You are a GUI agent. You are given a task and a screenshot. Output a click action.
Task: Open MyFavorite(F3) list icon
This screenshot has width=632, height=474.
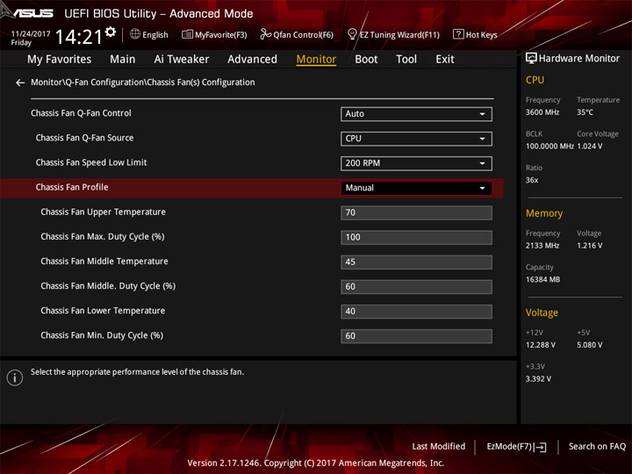coord(187,34)
